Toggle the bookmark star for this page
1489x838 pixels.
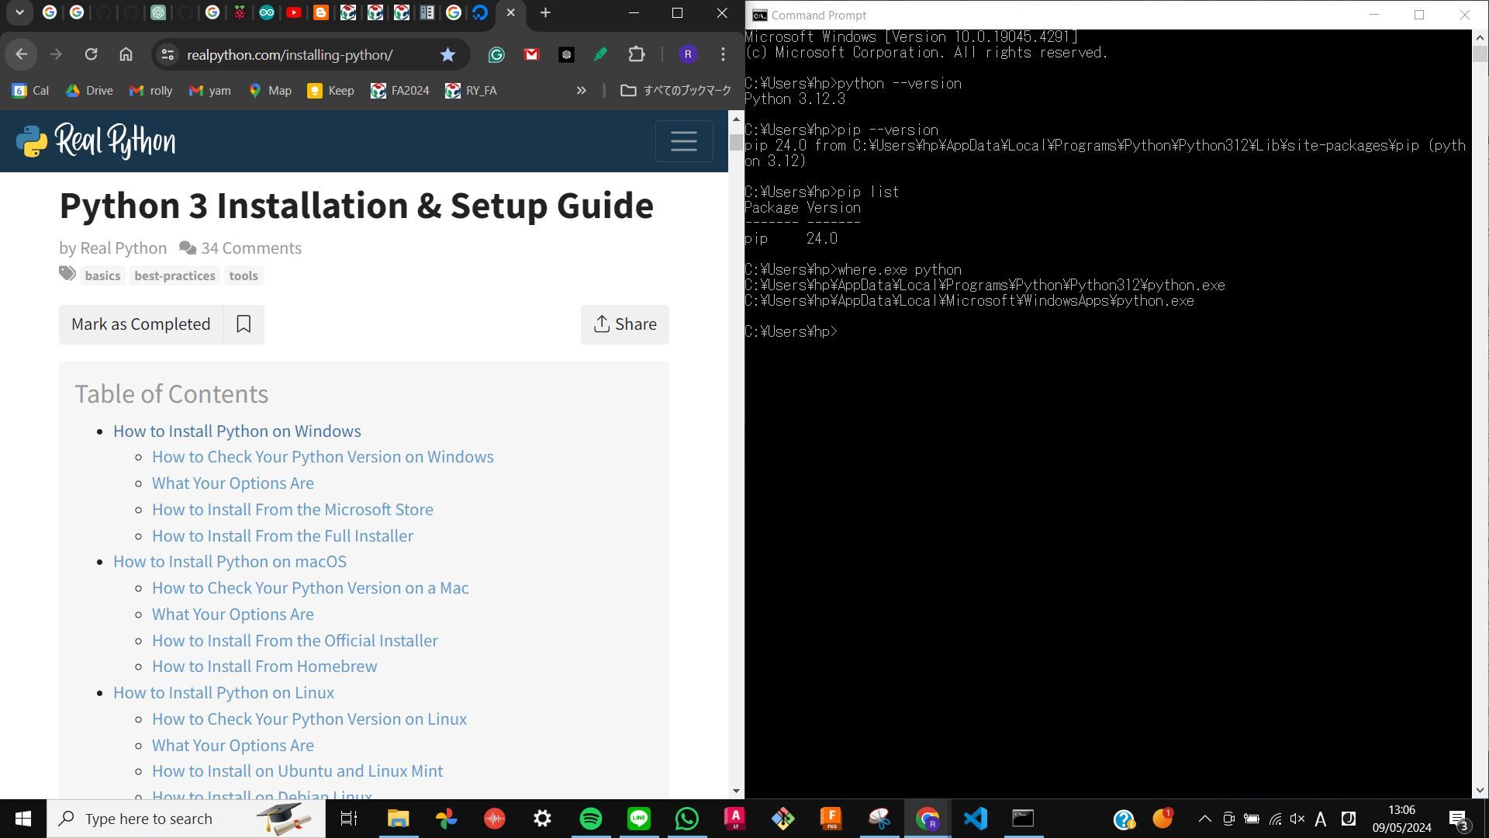447,54
